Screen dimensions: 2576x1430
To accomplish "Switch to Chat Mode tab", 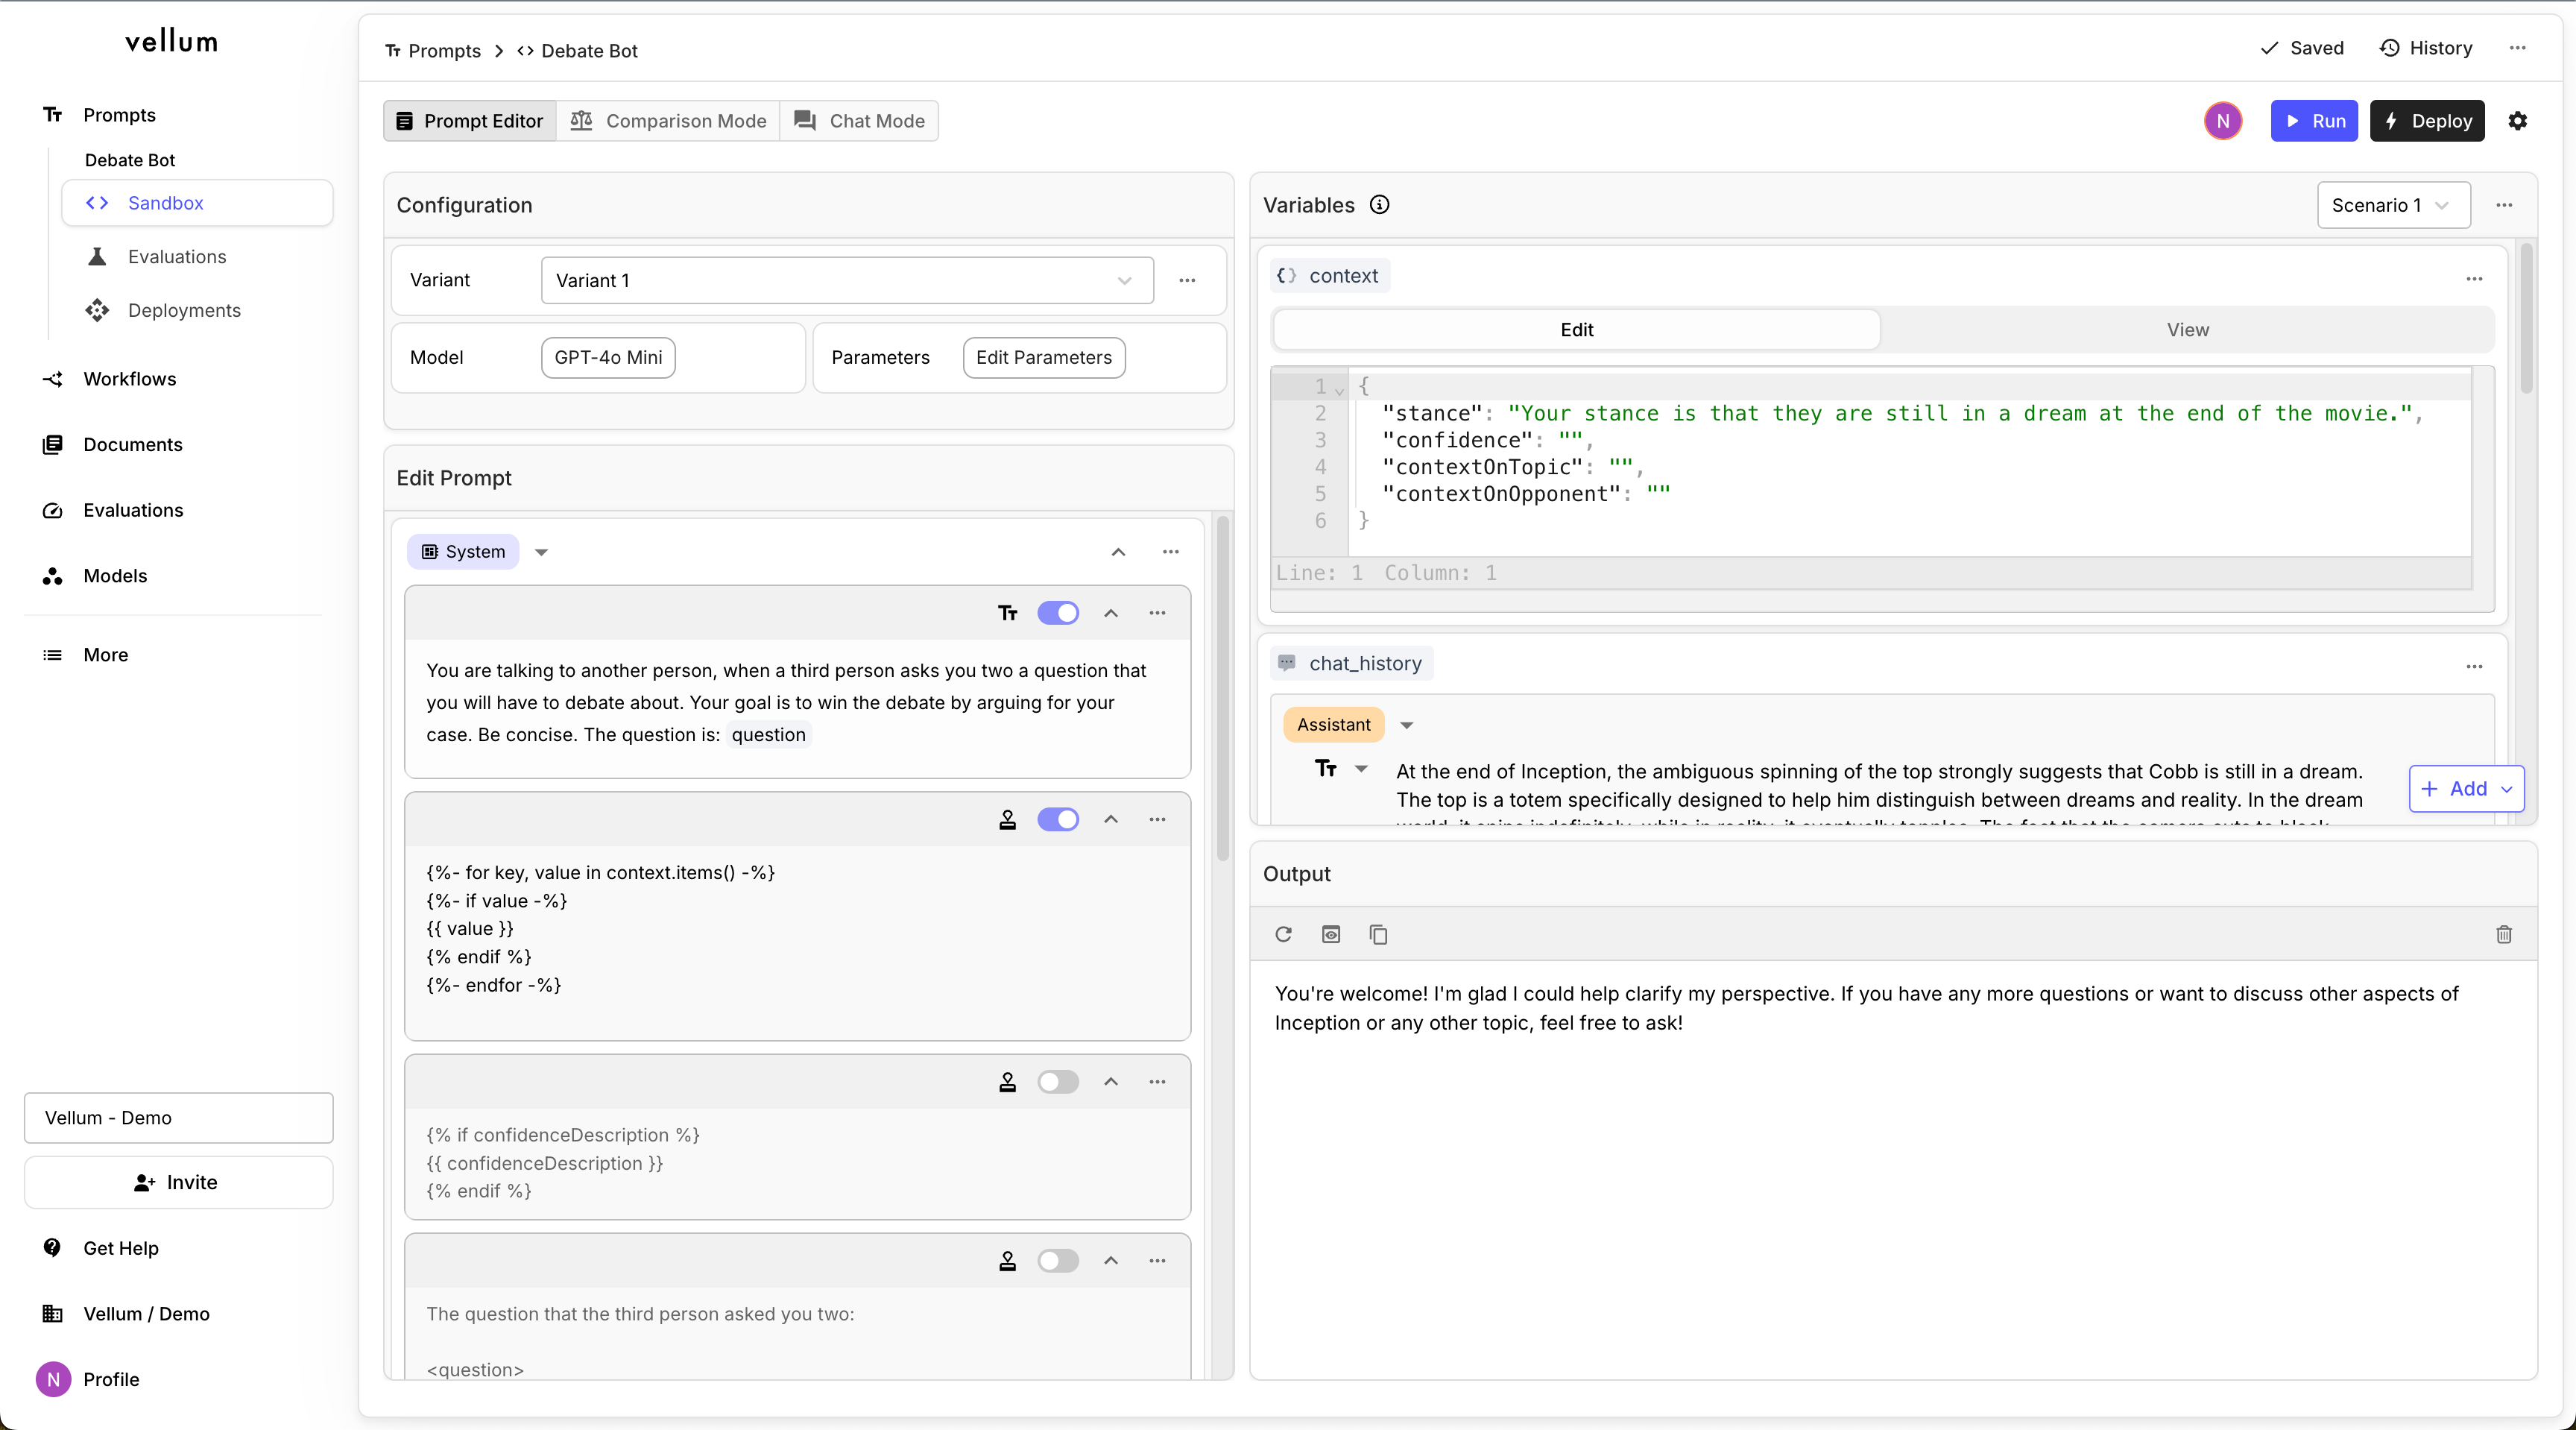I will pyautogui.click(x=859, y=121).
